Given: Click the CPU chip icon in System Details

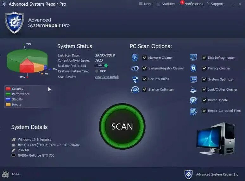Looking at the screenshot, I should (14, 145).
